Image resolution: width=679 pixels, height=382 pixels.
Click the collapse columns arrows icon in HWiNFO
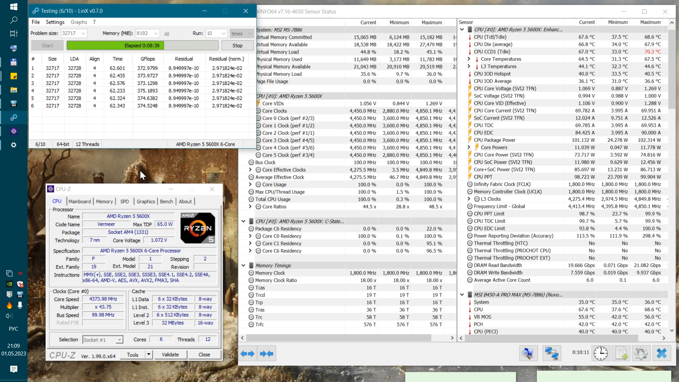pos(266,353)
